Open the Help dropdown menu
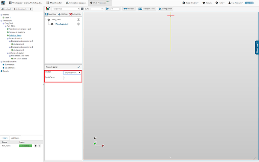This screenshot has width=259, height=162. tap(220, 3)
